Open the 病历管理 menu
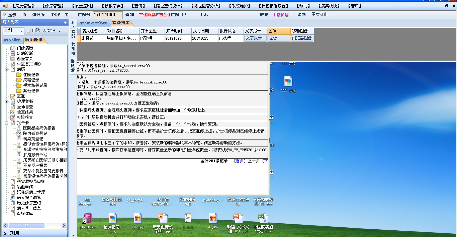 (23, 6)
